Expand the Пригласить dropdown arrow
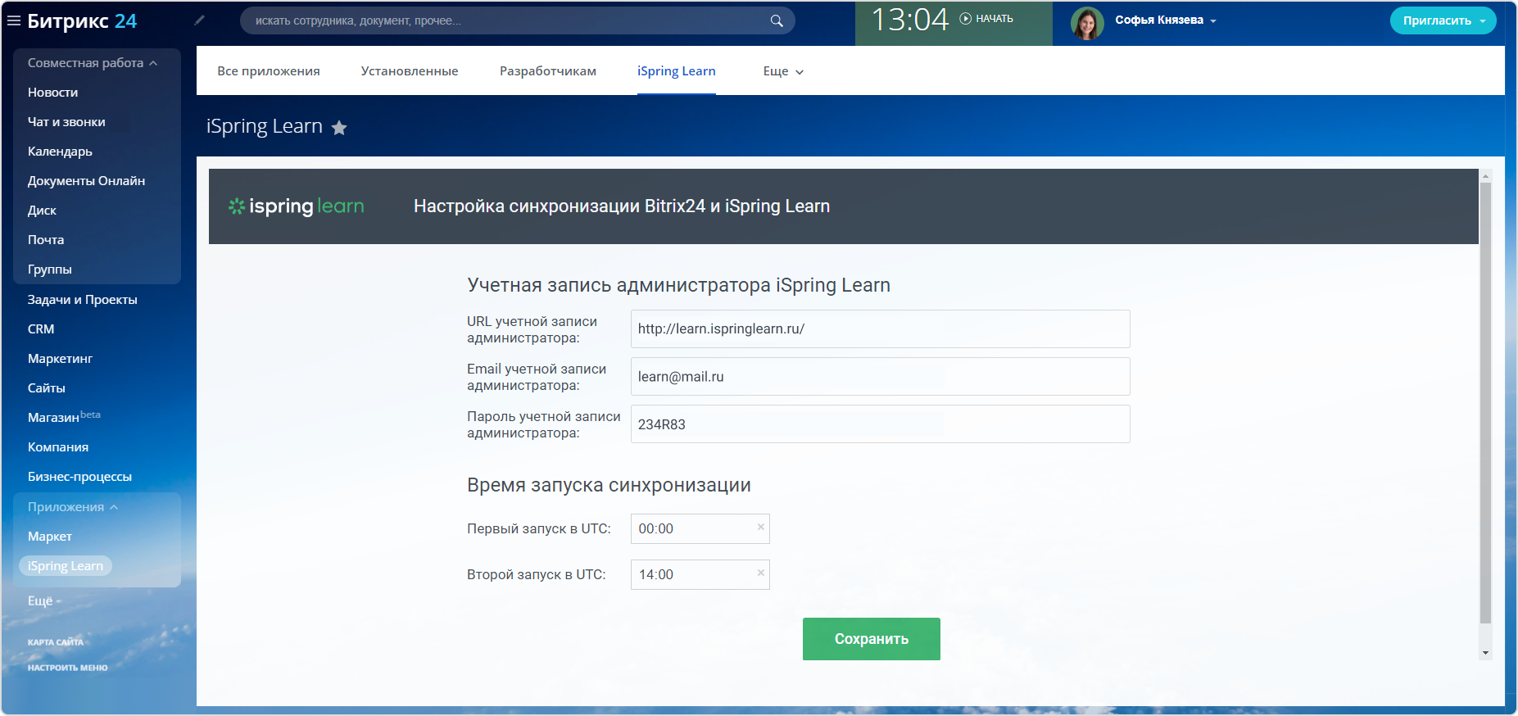Viewport: 1518px width, 716px height. 1483,21
